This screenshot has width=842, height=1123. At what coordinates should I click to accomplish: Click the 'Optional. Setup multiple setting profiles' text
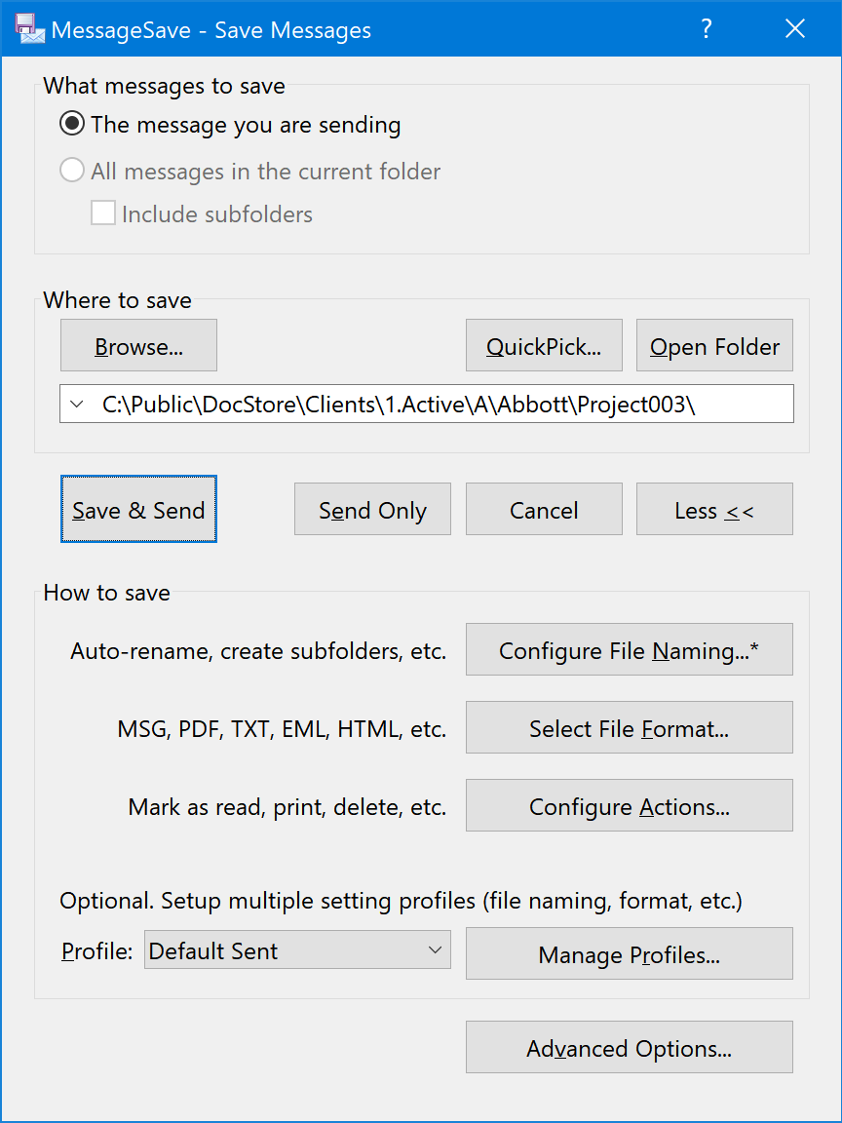401,901
